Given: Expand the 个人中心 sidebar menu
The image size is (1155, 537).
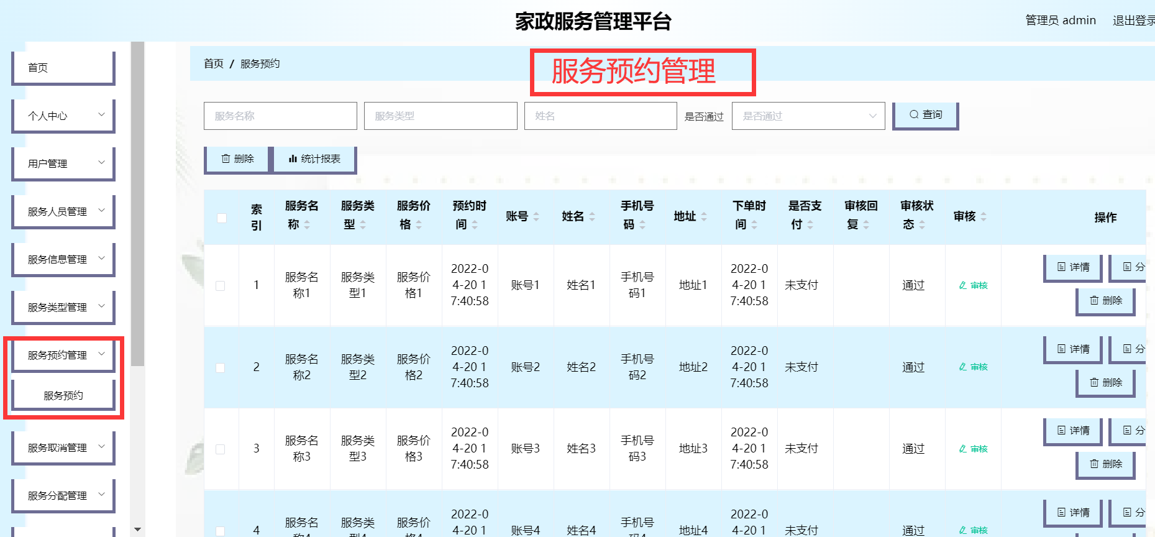Looking at the screenshot, I should click(x=63, y=116).
